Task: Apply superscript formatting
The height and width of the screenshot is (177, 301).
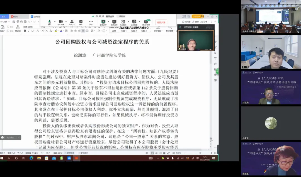Action: pos(43,31)
